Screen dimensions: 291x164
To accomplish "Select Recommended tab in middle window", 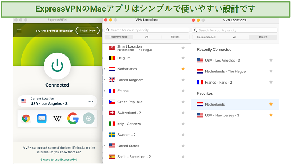I will click(x=118, y=37).
